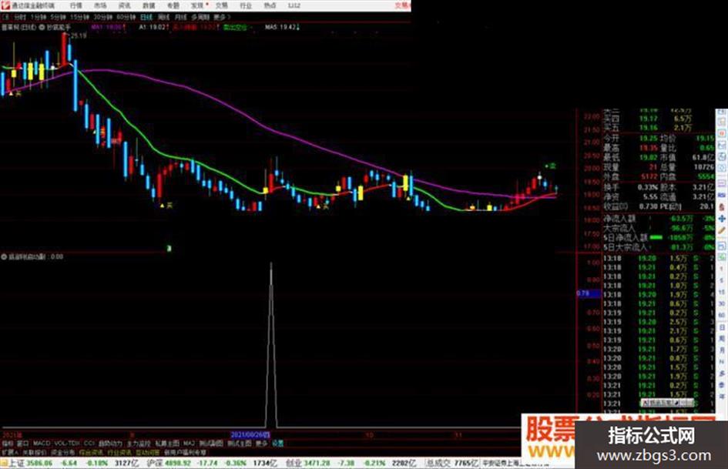Switch chart to 15分钟 period
This screenshot has height=469, width=728.
[79, 17]
